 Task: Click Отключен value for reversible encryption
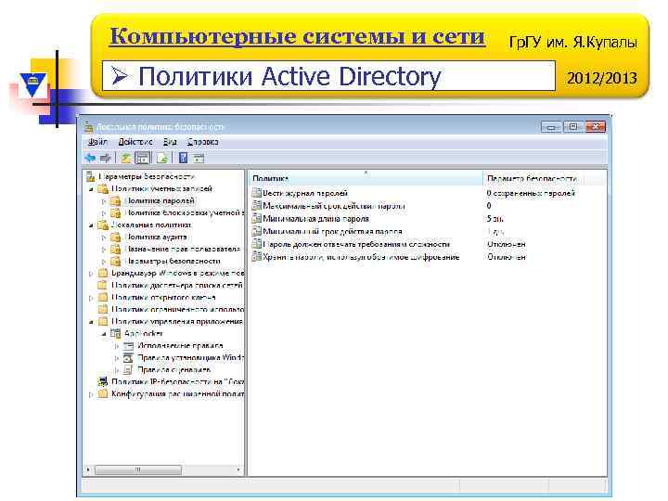(507, 257)
